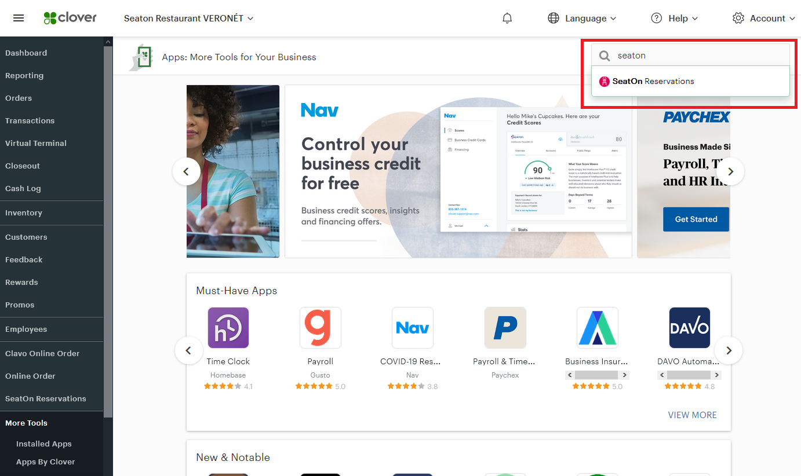
Task: Click the Nav logo in banner
Action: pos(320,110)
